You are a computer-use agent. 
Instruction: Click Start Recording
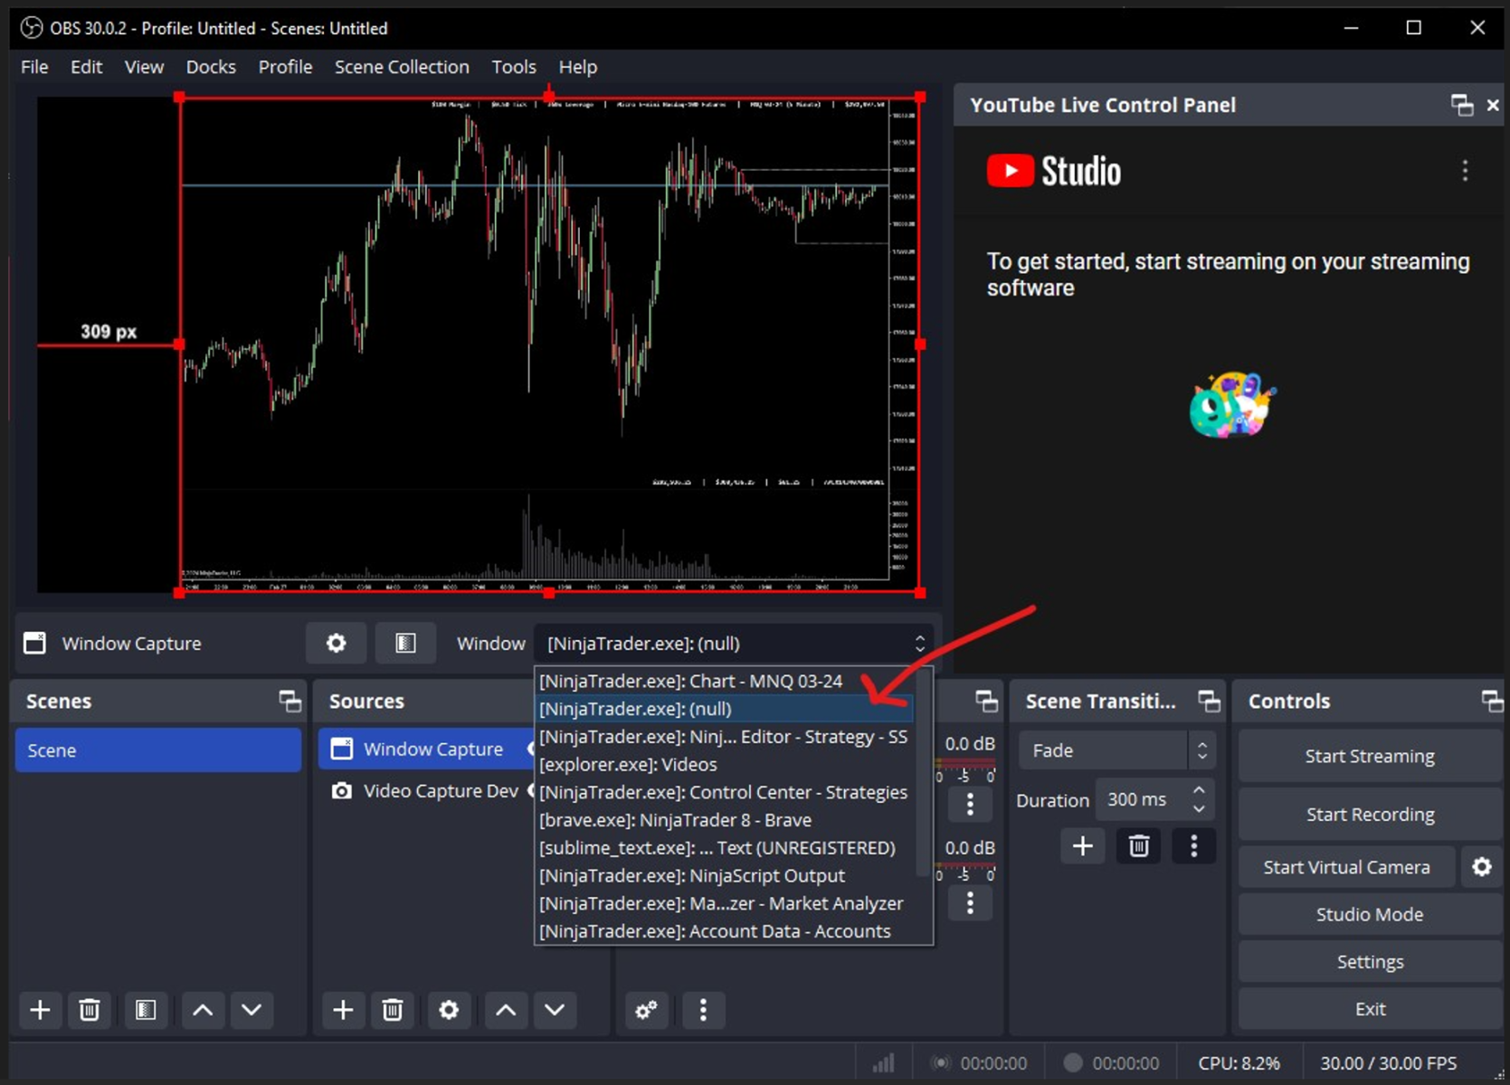click(1370, 815)
